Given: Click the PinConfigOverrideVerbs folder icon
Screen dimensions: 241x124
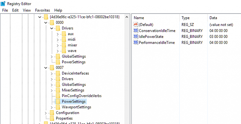Looking at the screenshot, I should click(x=58, y=96).
